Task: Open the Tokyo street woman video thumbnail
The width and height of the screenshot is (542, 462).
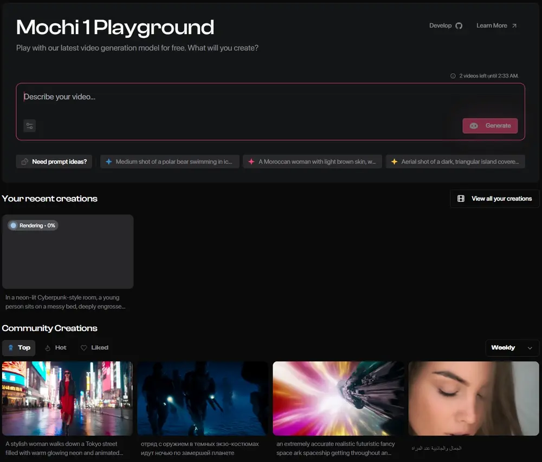Action: point(67,398)
